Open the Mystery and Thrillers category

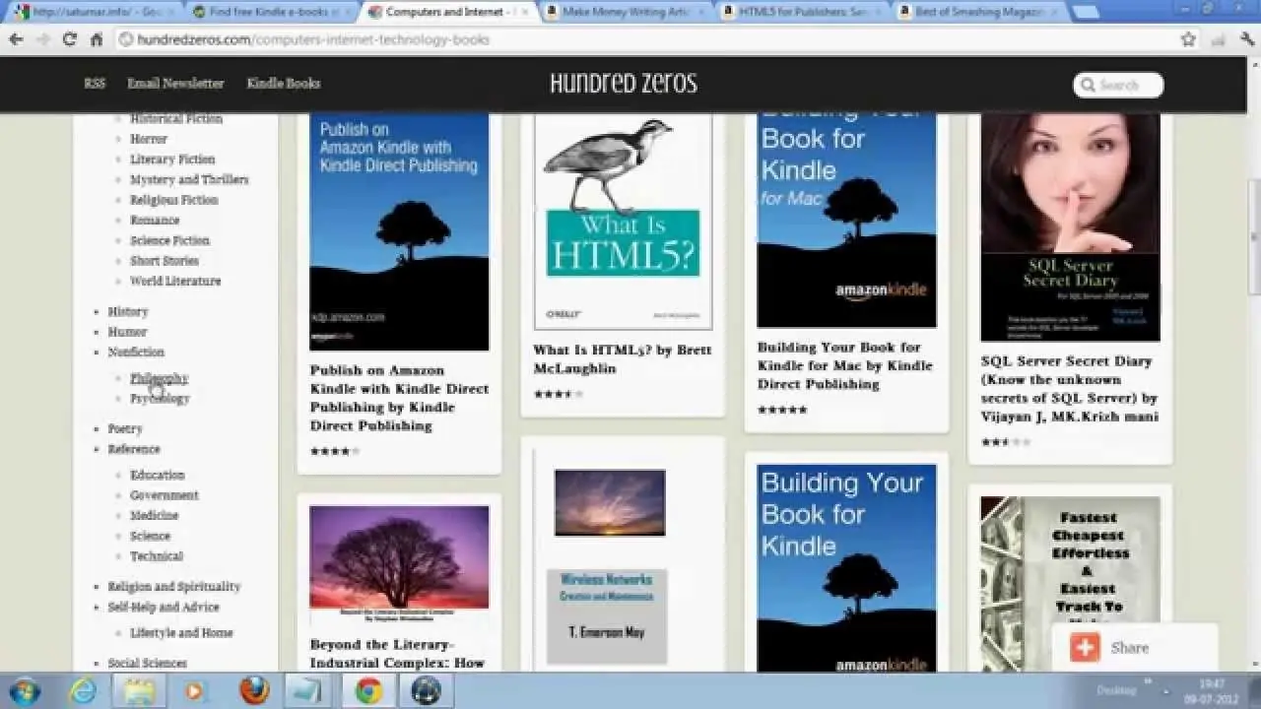(189, 179)
